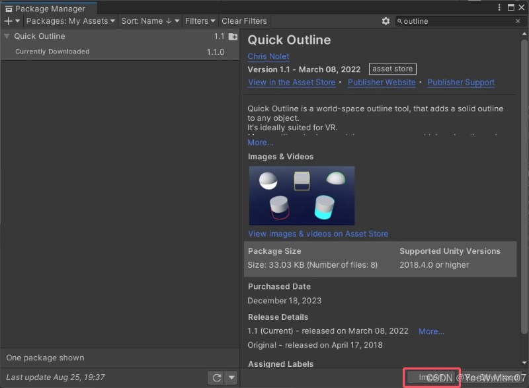Open Package Manager settings gear
Image resolution: width=529 pixels, height=388 pixels.
pos(386,21)
